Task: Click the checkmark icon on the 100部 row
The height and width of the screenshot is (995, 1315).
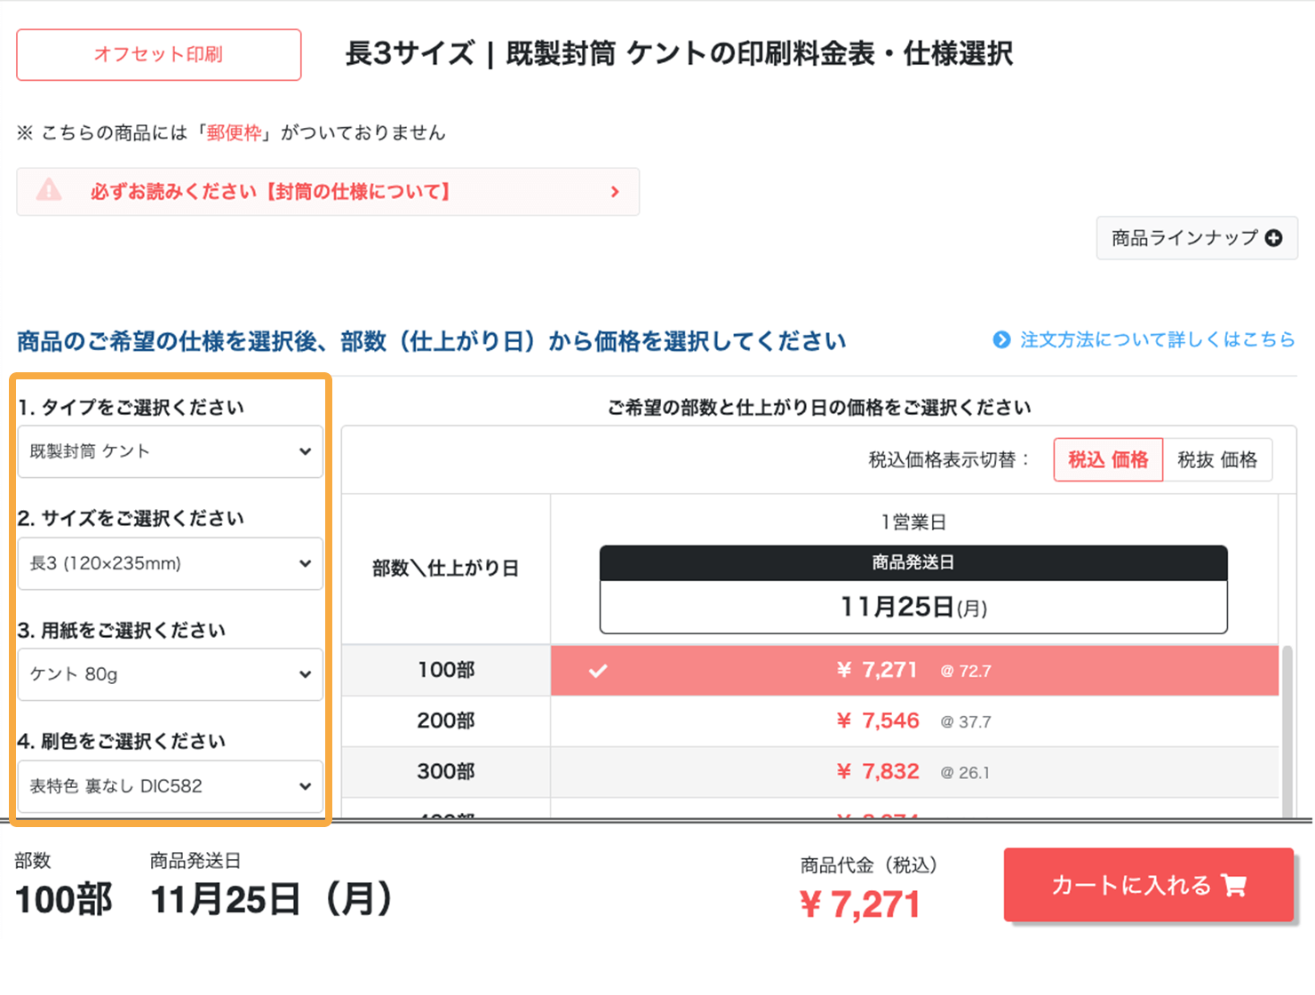Action: point(599,671)
